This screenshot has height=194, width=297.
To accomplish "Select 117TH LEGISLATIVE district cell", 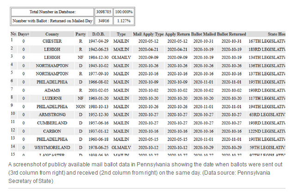I will pos(267,99).
